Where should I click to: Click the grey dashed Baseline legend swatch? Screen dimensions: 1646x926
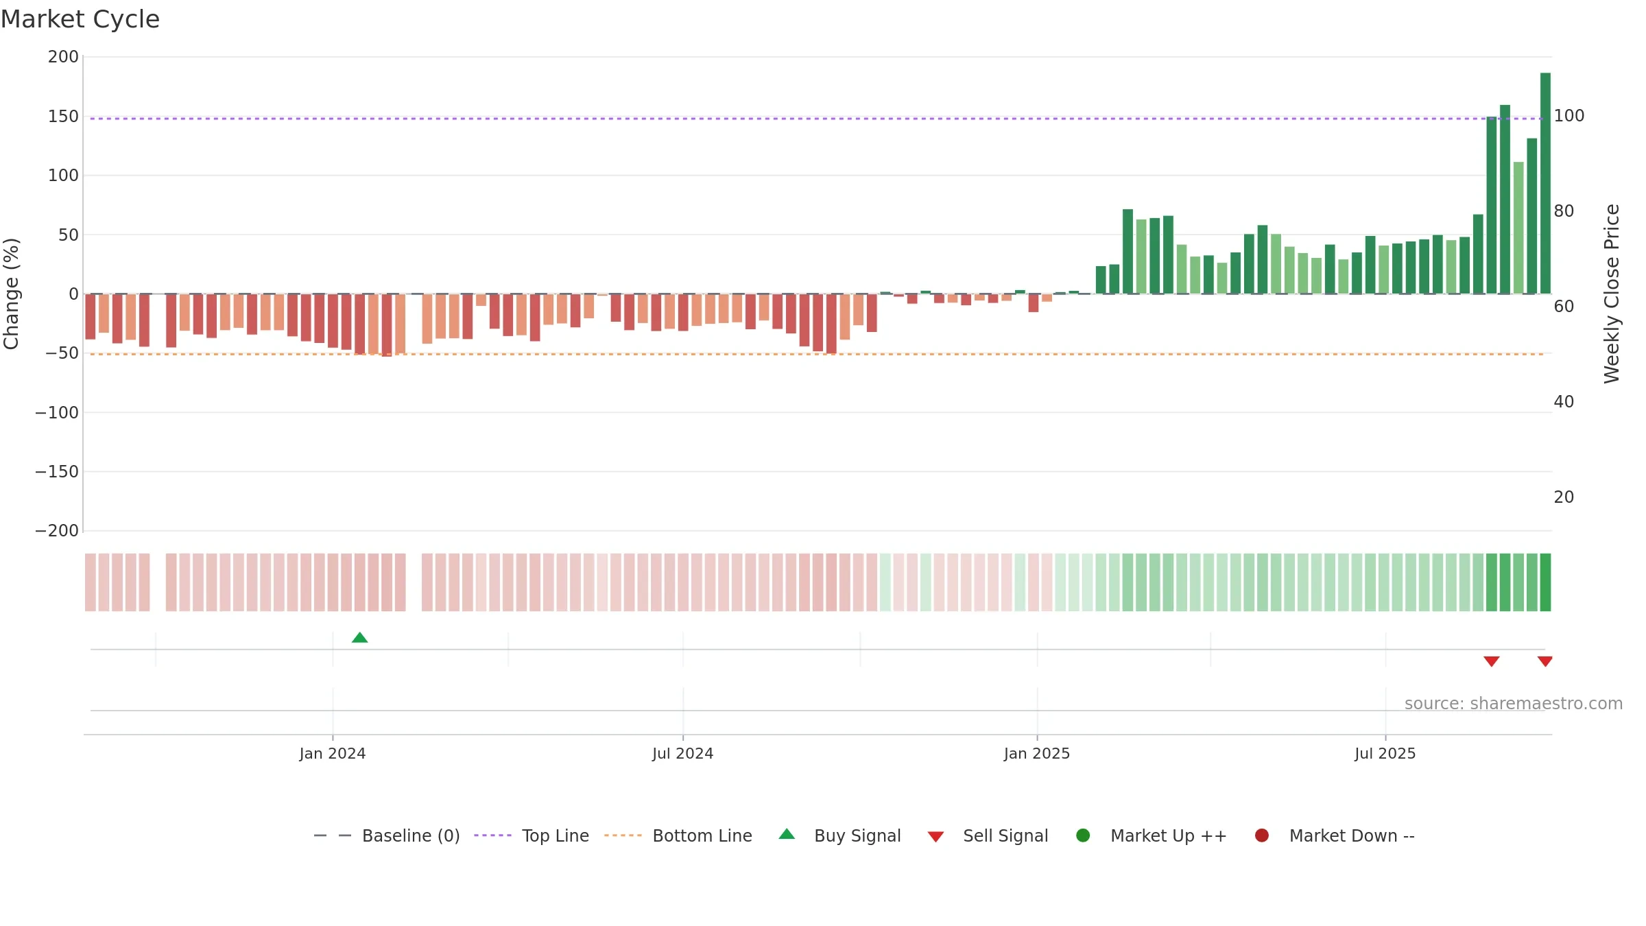(333, 835)
